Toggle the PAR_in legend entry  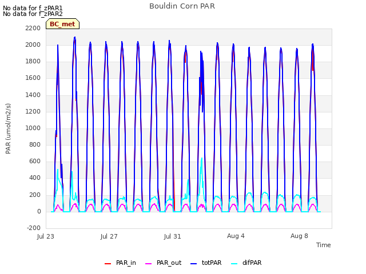point(120,263)
